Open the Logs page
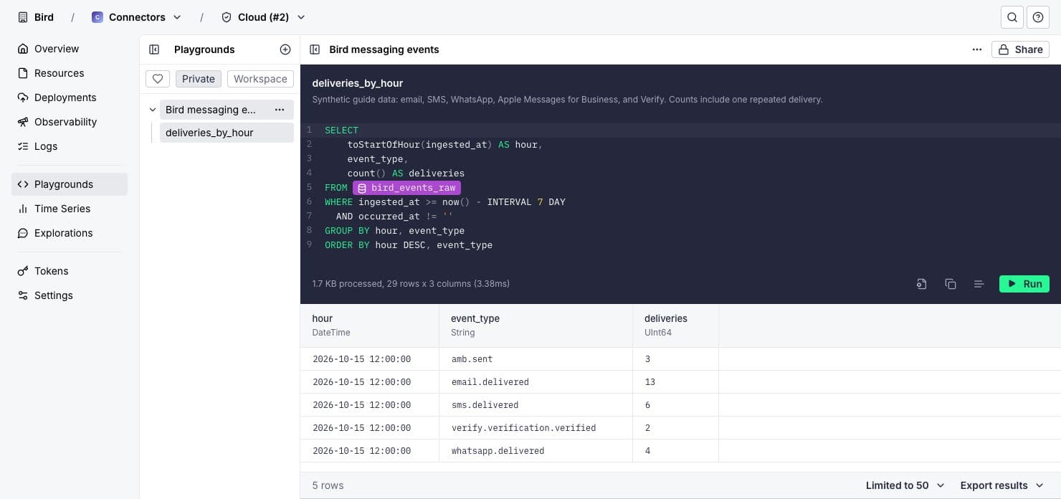 [70, 146]
